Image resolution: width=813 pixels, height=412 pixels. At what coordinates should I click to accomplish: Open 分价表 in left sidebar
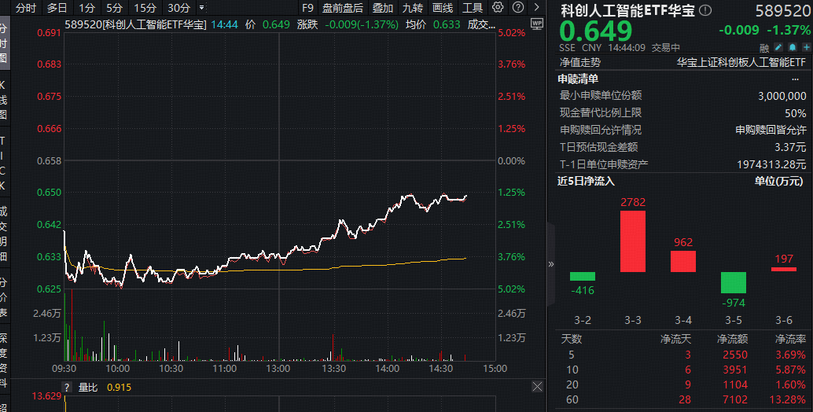(x=4, y=297)
